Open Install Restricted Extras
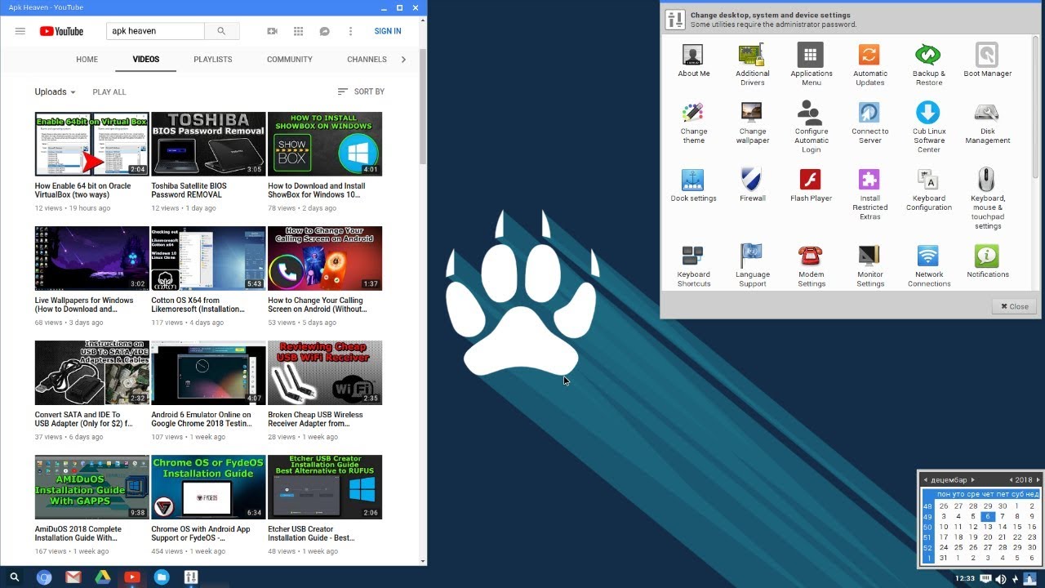The height and width of the screenshot is (588, 1045). click(x=869, y=194)
